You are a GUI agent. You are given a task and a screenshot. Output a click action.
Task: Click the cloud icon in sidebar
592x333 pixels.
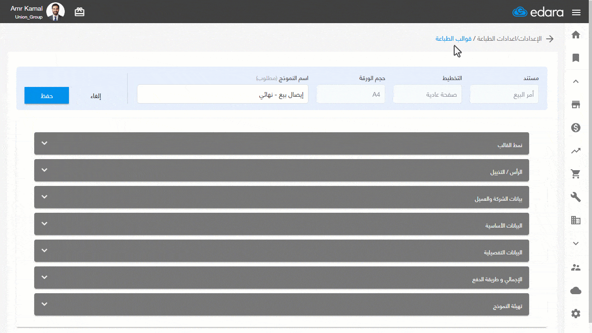[x=576, y=290]
